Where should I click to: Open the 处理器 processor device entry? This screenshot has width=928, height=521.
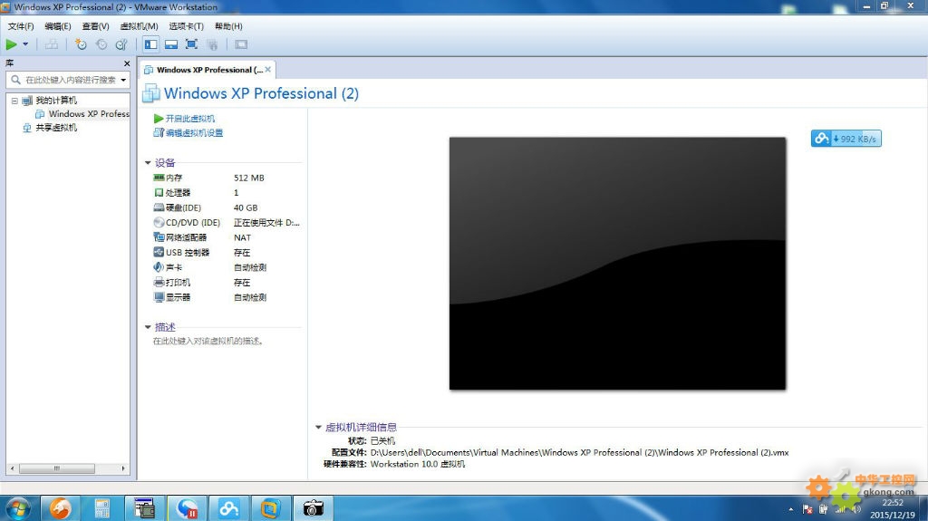pos(179,192)
